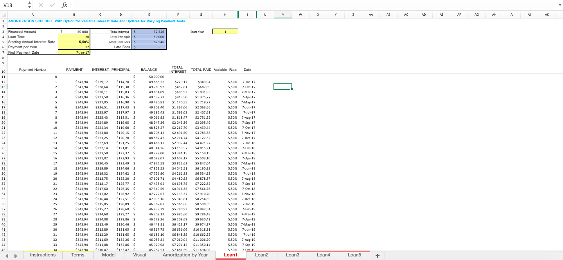This screenshot has height=260, width=563.
Task: Click the yellow Loan Term value 20
Action: [74, 36]
